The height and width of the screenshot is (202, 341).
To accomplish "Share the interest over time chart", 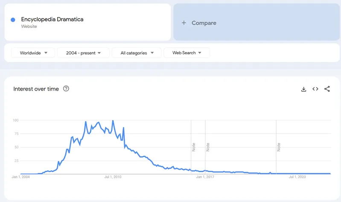I will click(x=327, y=89).
